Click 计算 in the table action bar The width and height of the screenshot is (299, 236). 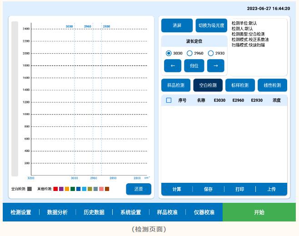(177, 189)
